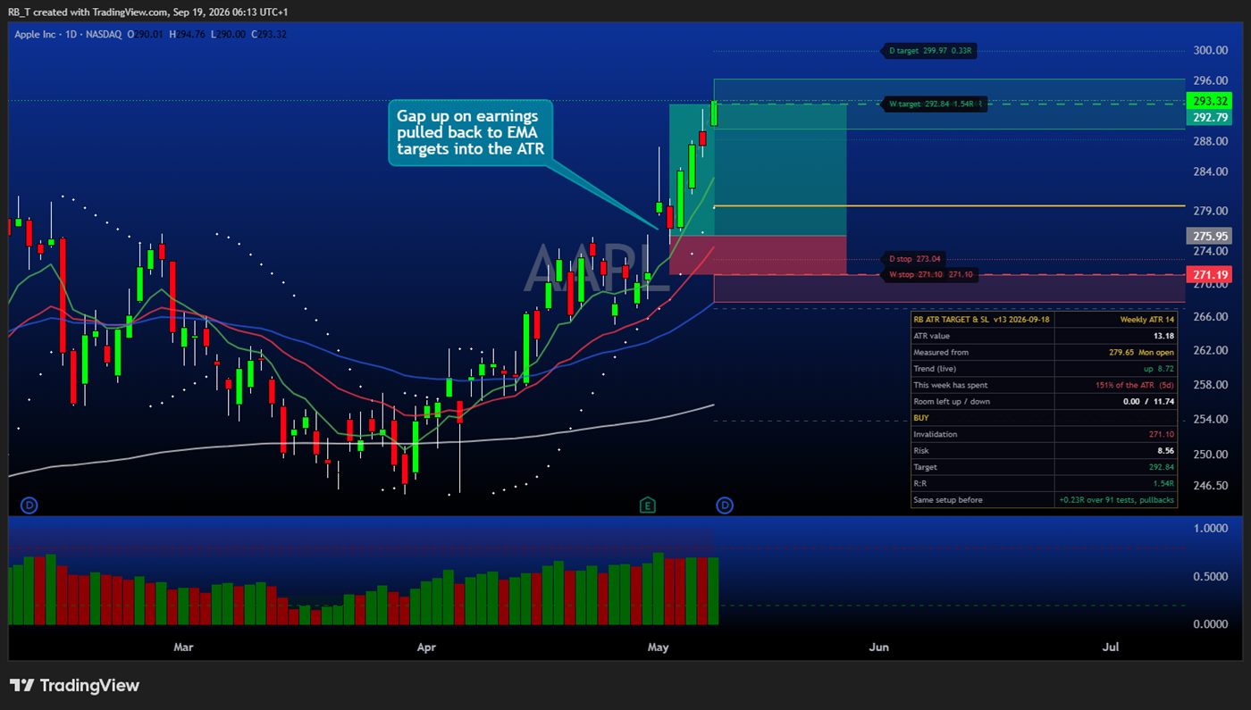The image size is (1251, 710).
Task: Select the 'Gap up on earnings' callout annotation
Action: 471,132
